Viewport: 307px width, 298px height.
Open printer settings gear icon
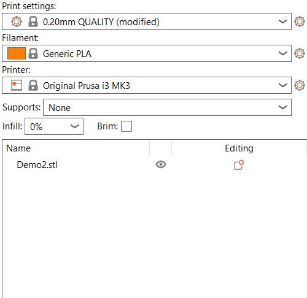coord(300,85)
